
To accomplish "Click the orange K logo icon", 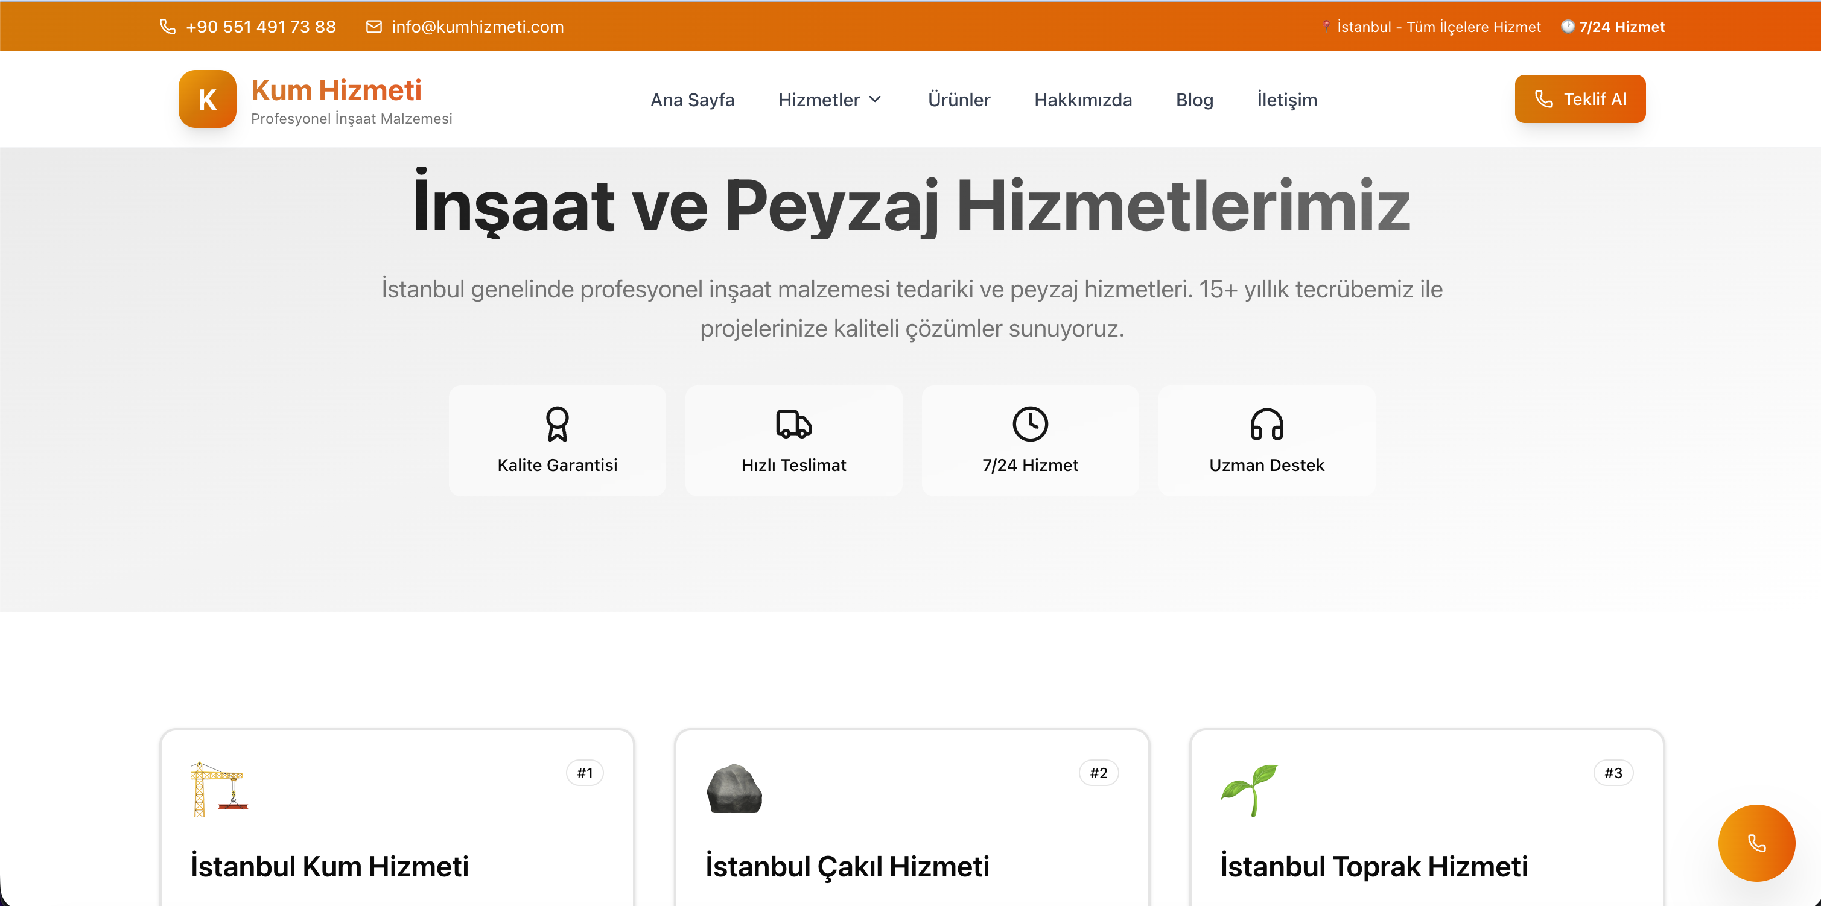I will (206, 99).
